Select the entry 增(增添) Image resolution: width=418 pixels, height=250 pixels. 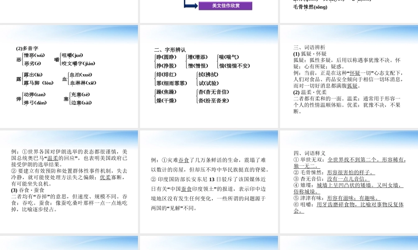[198, 57]
